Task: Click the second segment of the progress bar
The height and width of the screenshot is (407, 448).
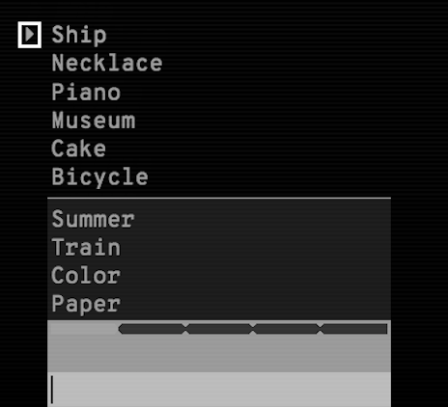Action: point(152,329)
